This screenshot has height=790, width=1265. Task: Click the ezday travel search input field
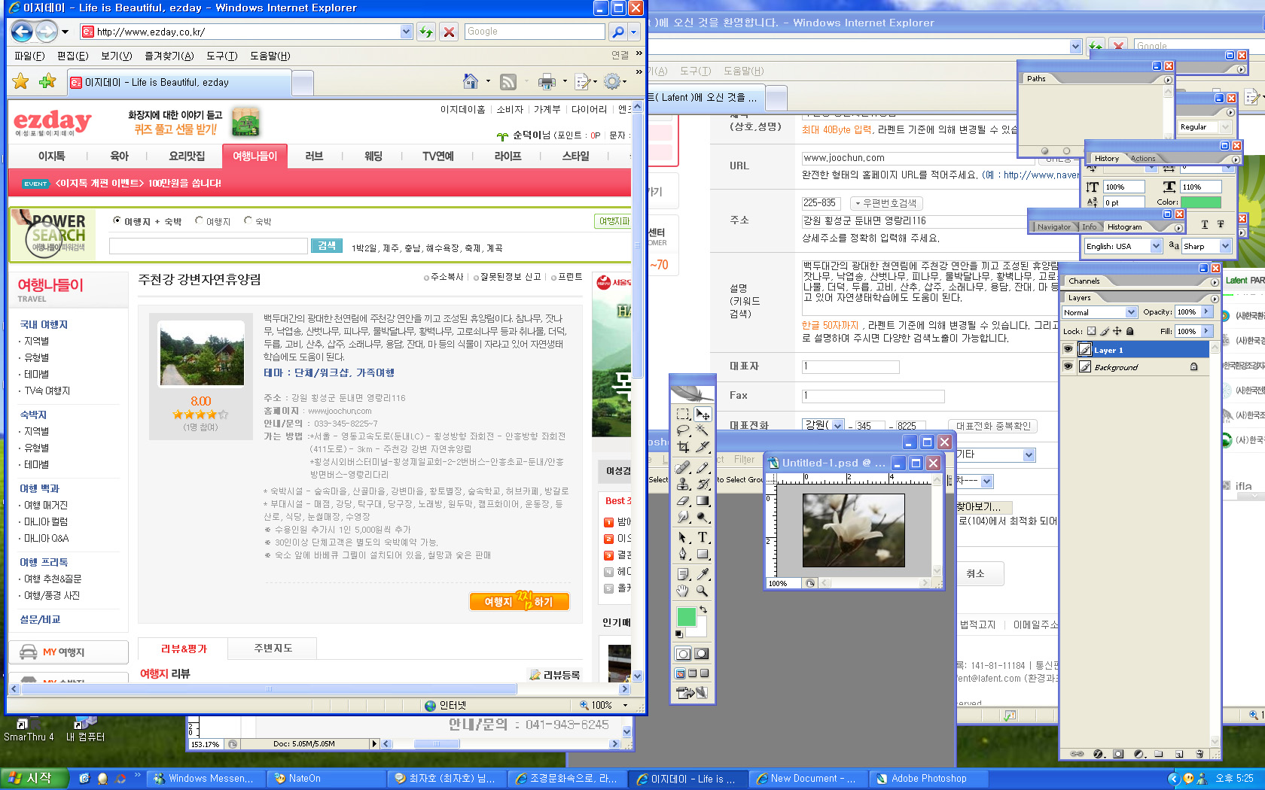click(x=209, y=246)
